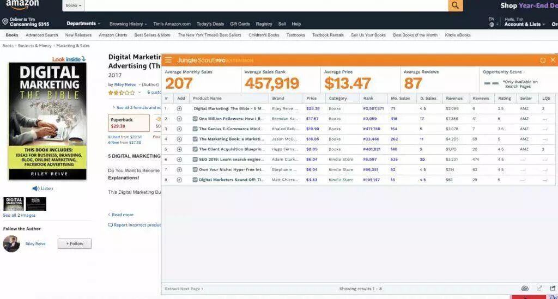Open Help in navigation bar
The height and width of the screenshot is (299, 558).
point(296,24)
